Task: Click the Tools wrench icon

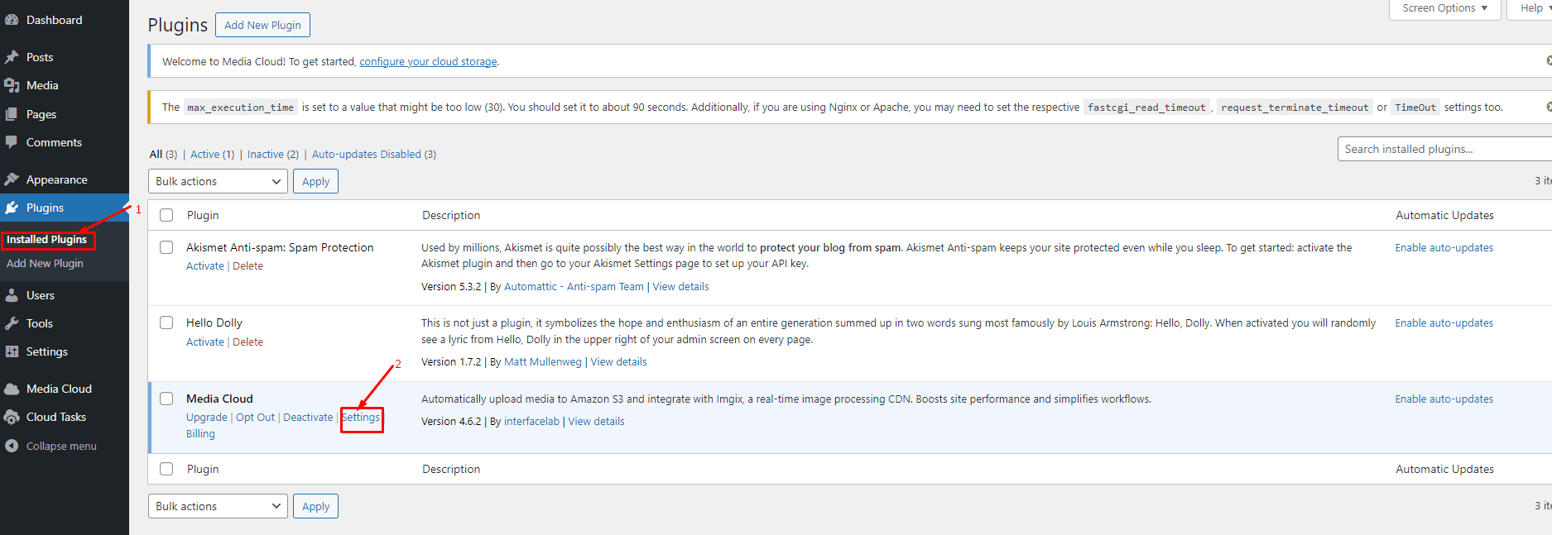Action: pyautogui.click(x=12, y=323)
